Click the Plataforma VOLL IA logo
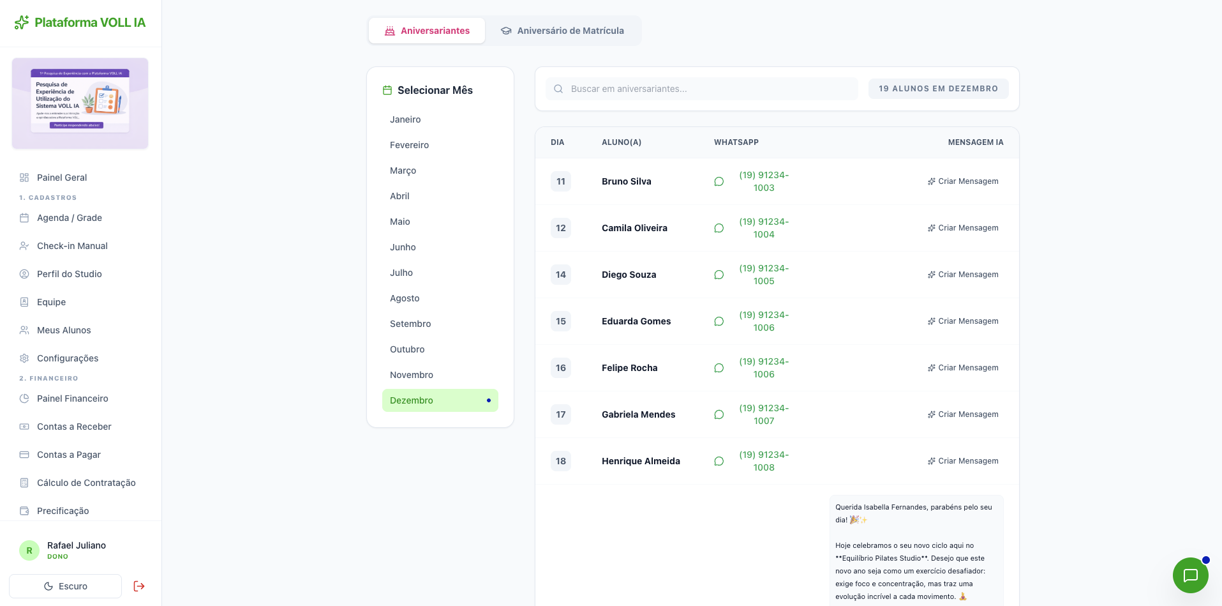Viewport: 1222px width, 606px height. click(80, 23)
